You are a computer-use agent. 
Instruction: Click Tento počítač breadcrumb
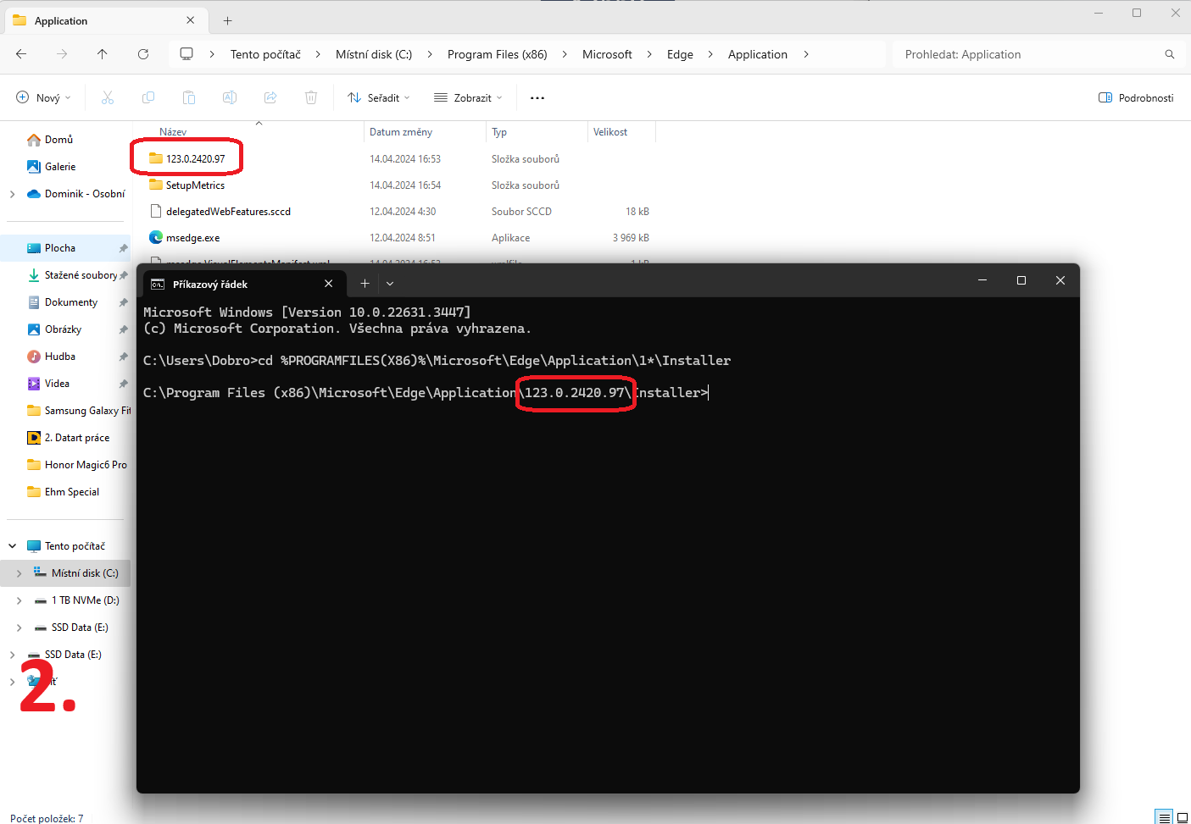(x=265, y=54)
